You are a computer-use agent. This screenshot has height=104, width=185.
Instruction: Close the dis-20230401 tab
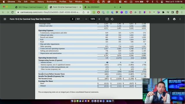pyautogui.click(x=115, y=7)
